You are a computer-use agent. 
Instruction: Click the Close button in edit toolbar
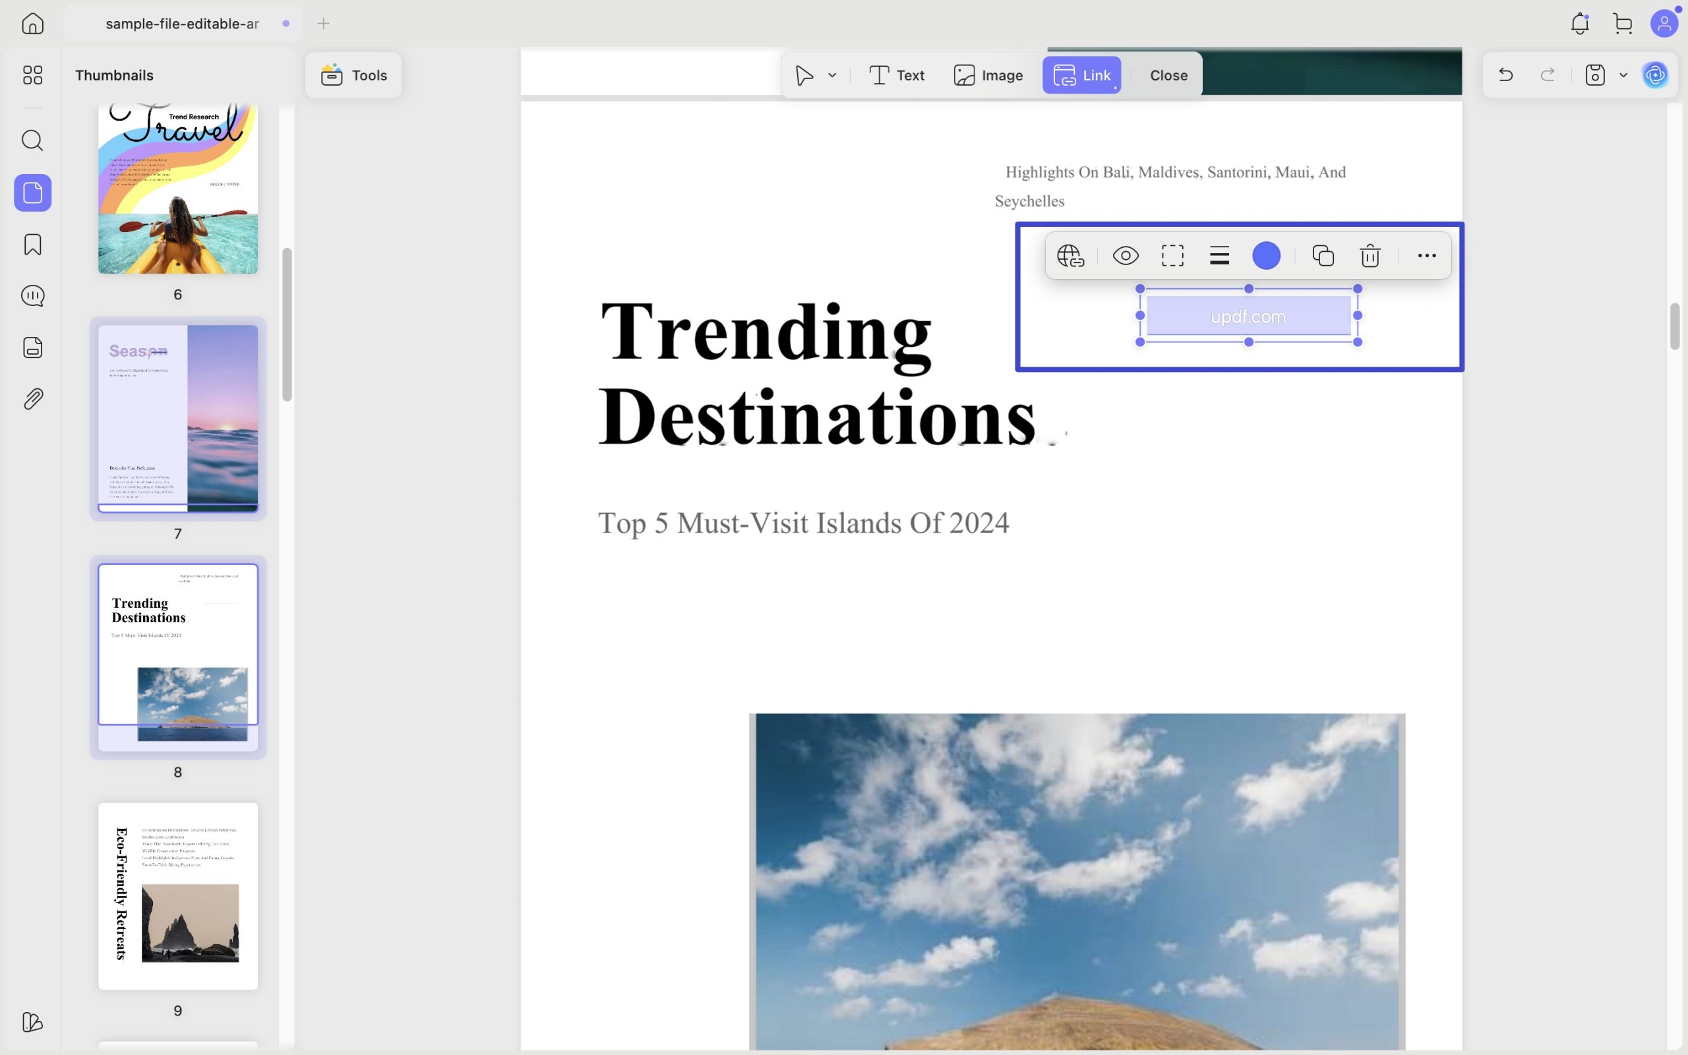(1168, 75)
